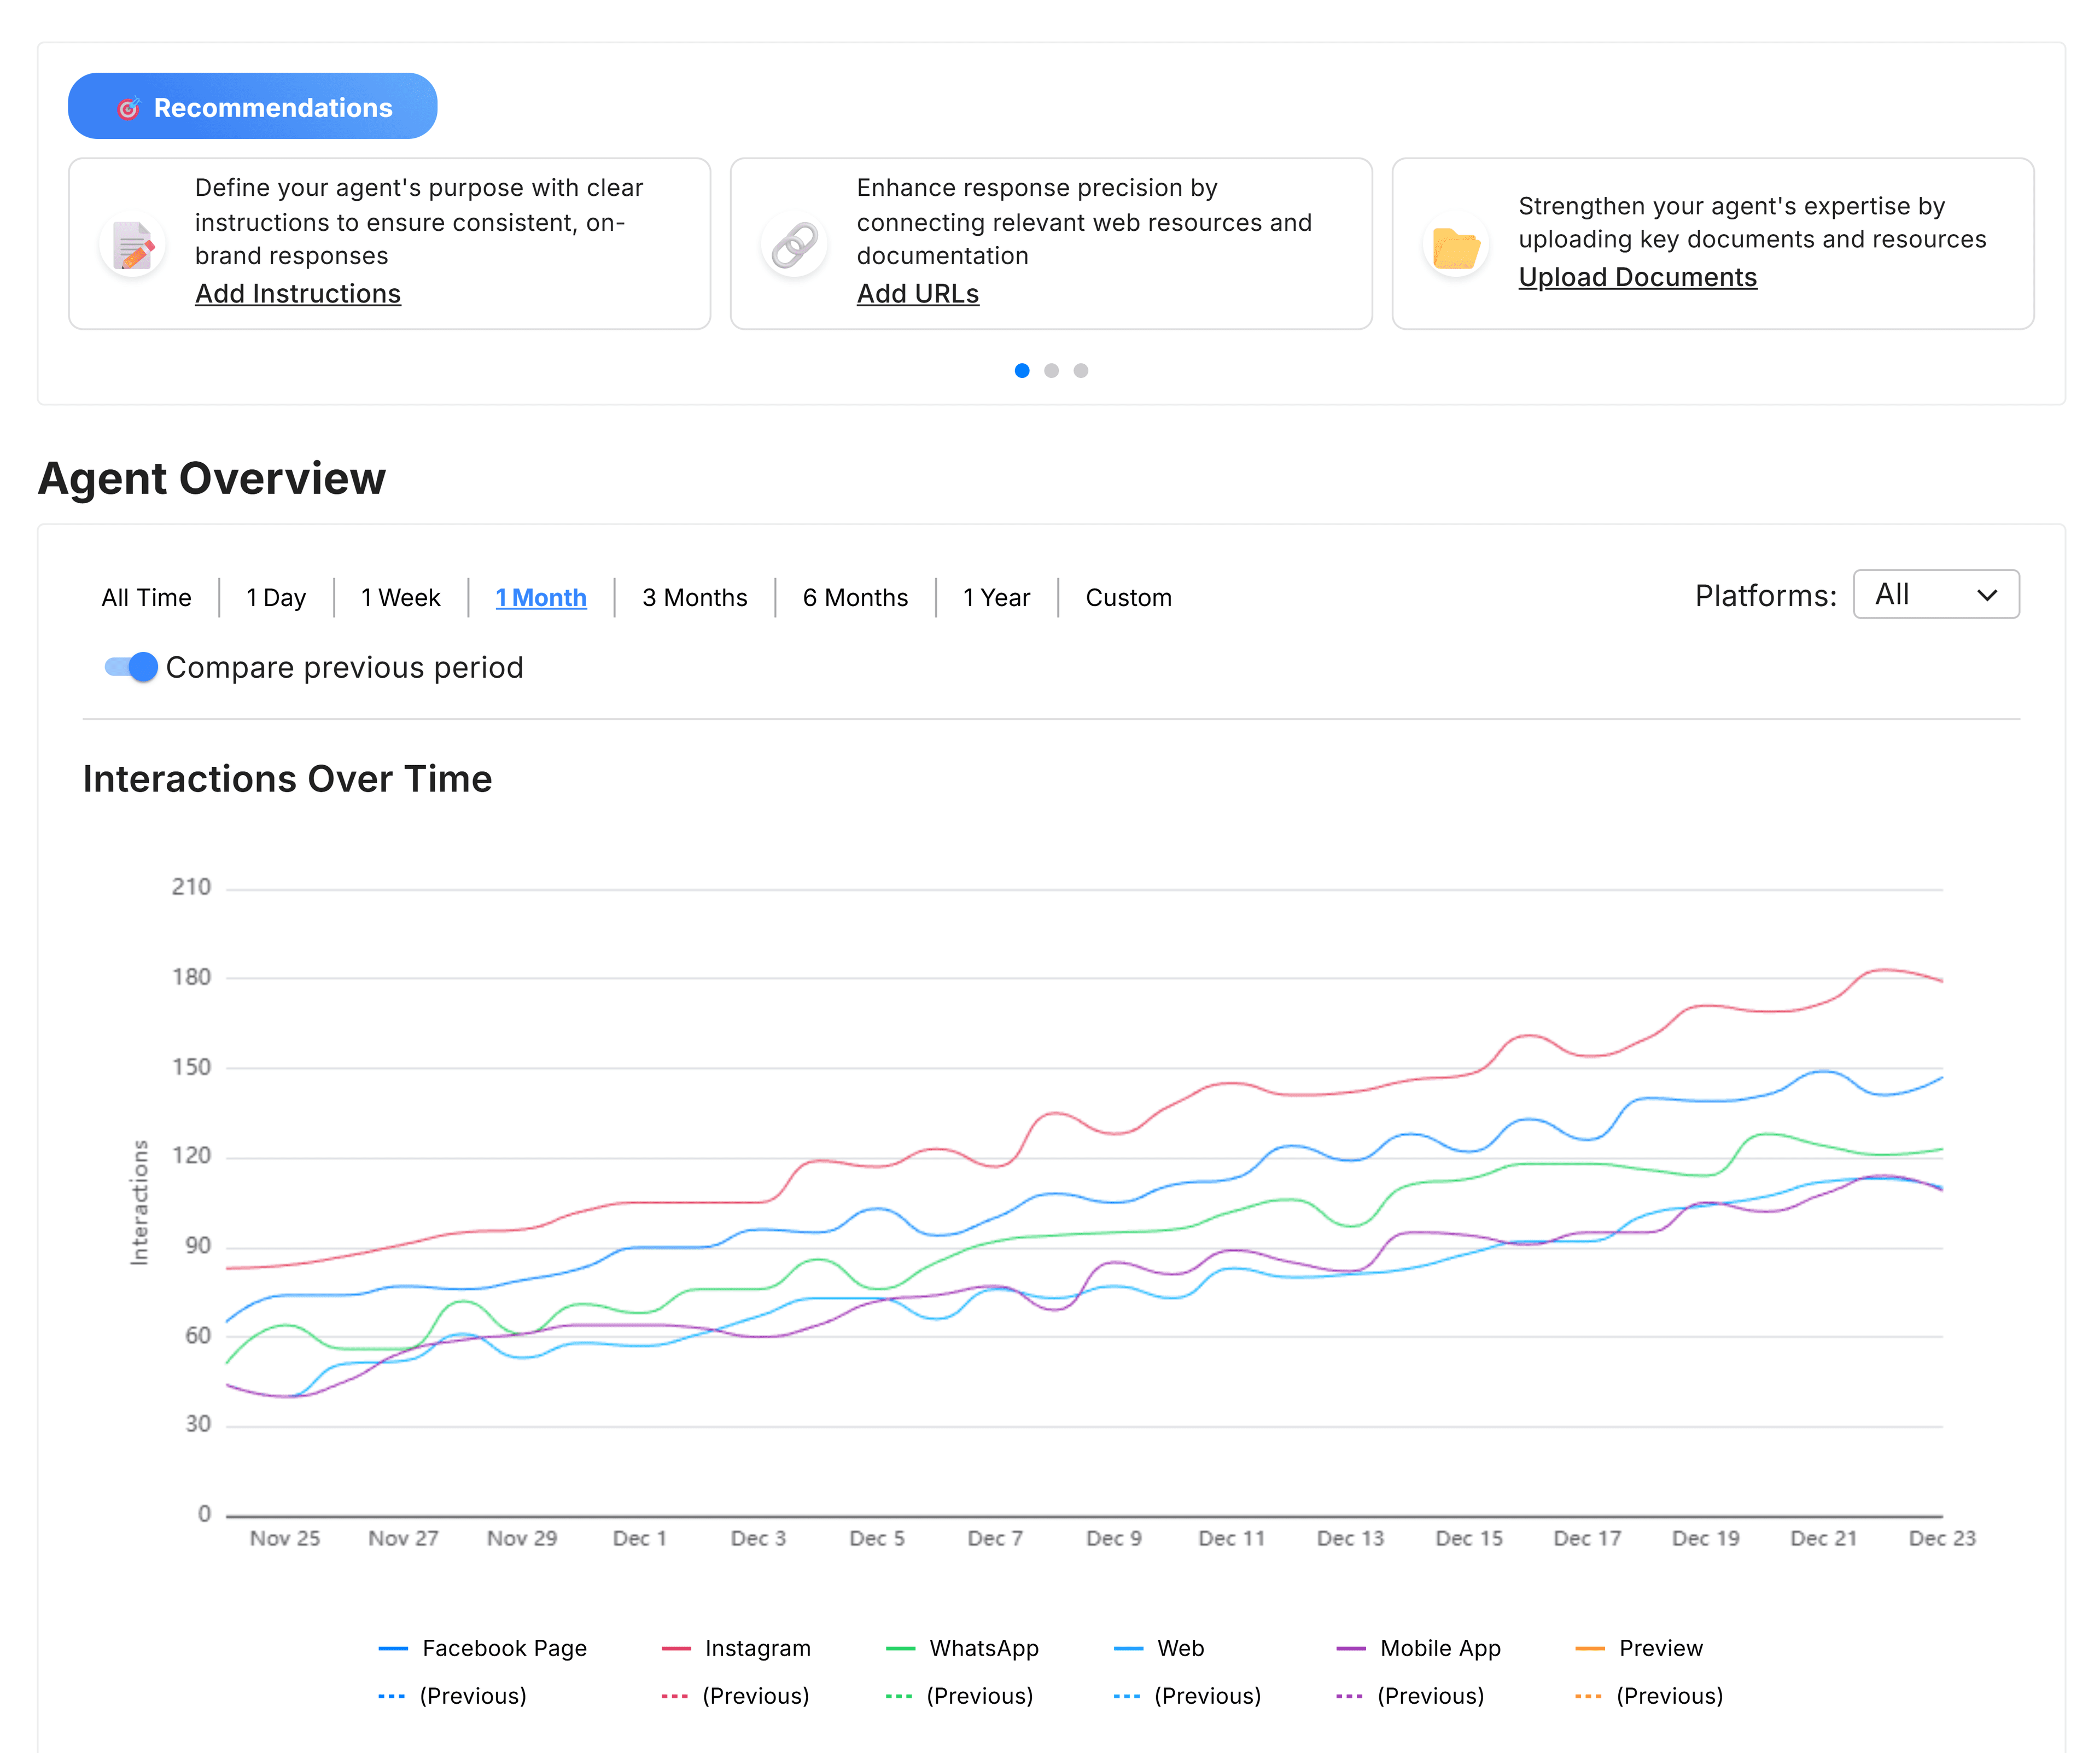Screen dimensions: 2100x1753
Task: Click the chain link URLs icon
Action: 794,245
